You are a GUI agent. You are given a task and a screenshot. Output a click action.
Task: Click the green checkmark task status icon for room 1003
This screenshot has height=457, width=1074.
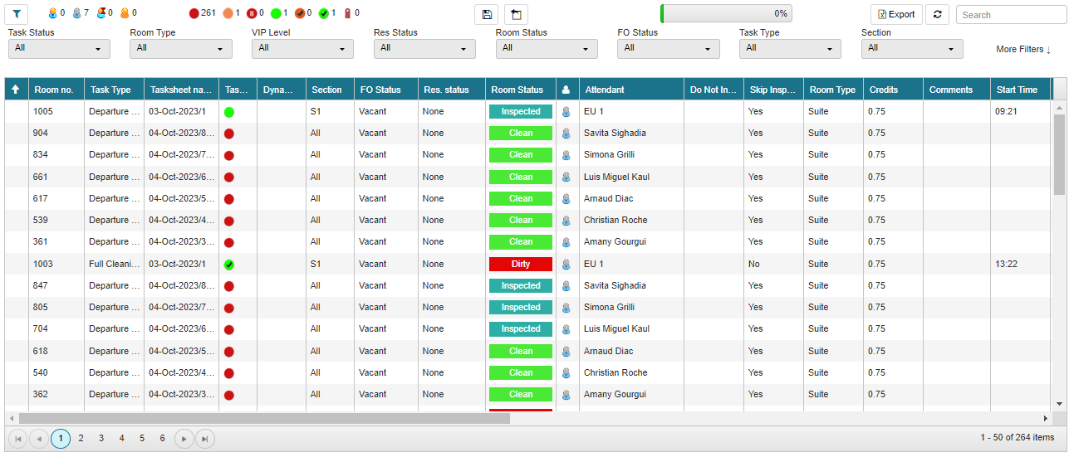coord(229,265)
